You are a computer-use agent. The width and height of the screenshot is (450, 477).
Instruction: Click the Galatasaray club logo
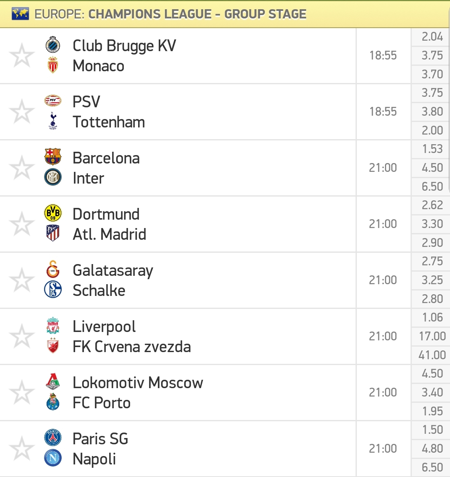(x=53, y=269)
